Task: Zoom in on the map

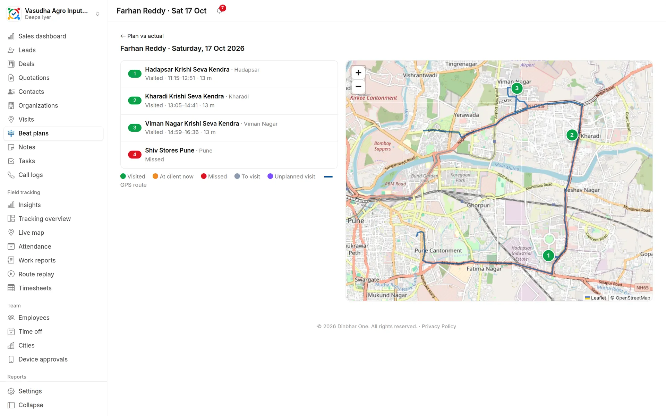Action: [358, 73]
